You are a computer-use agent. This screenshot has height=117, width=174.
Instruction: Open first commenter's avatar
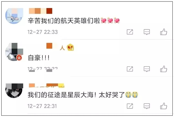14,16
